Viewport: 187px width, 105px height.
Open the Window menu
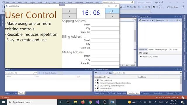click(x=89, y=2)
